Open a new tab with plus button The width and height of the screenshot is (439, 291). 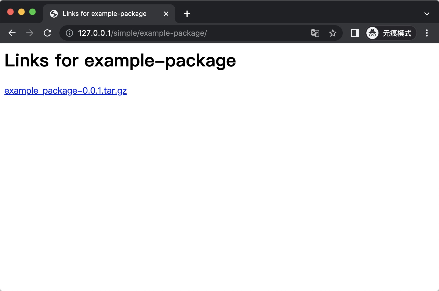(187, 14)
